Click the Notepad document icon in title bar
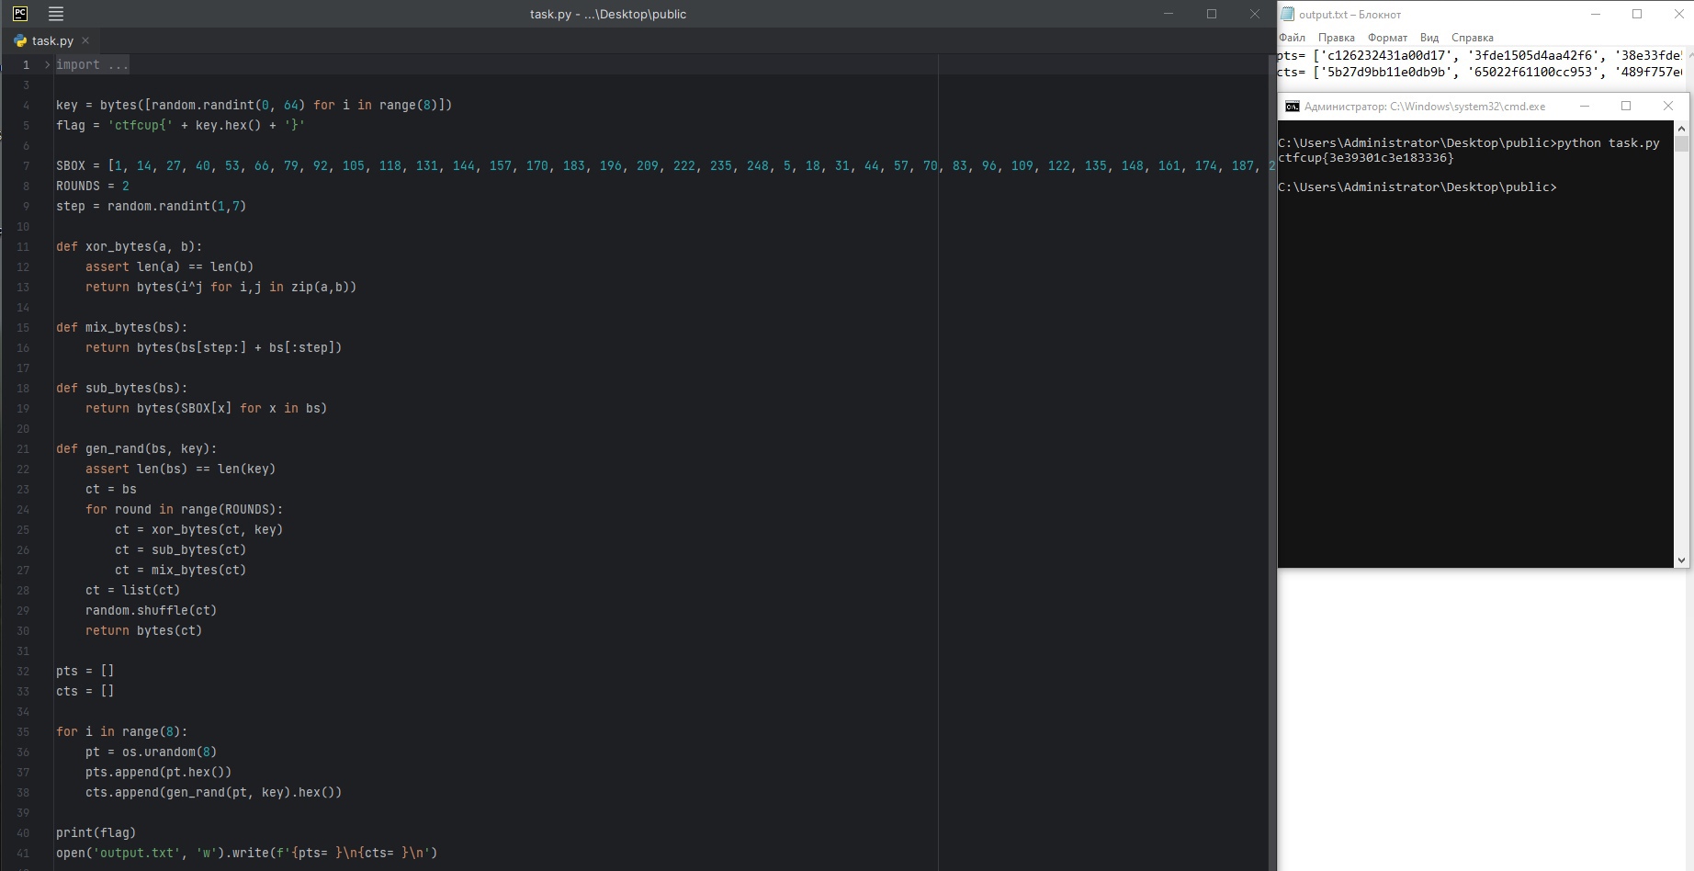Image resolution: width=1694 pixels, height=871 pixels. 1287,14
